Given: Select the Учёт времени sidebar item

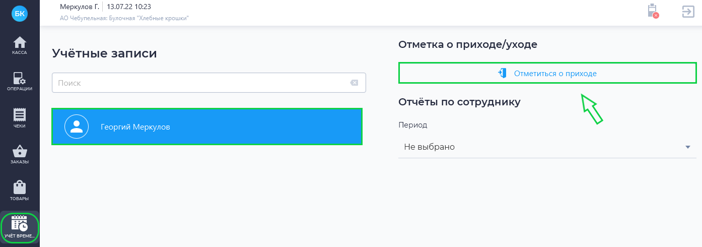Looking at the screenshot, I should [20, 227].
